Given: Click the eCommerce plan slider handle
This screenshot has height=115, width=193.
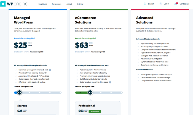Looking at the screenshot, I should (x=90, y=93).
